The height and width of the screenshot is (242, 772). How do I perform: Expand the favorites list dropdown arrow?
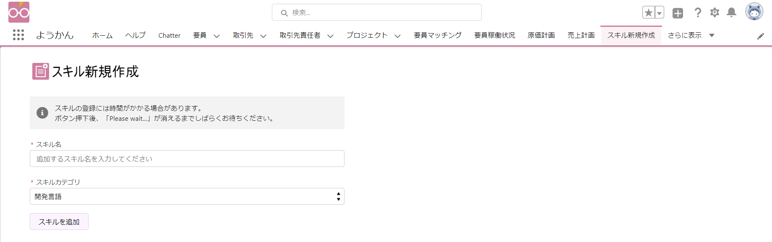click(x=660, y=13)
